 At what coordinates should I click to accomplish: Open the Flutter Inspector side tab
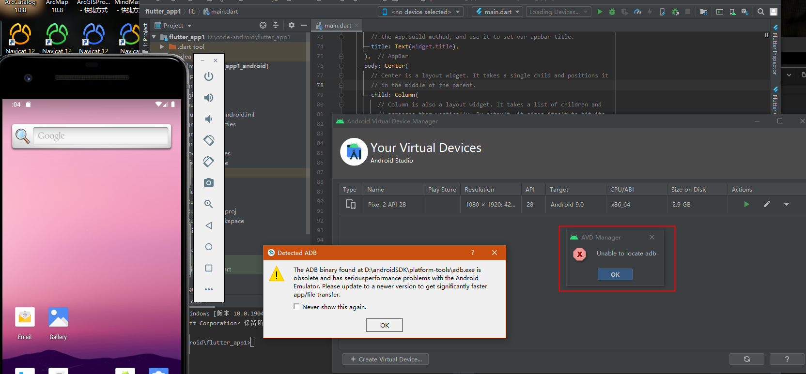click(775, 50)
